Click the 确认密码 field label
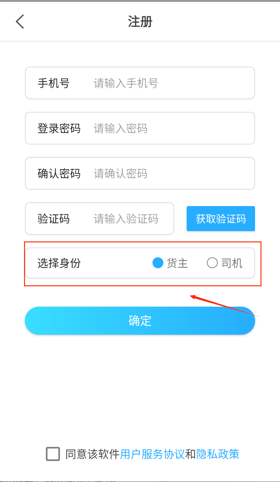This screenshot has height=482, width=280. 59,173
